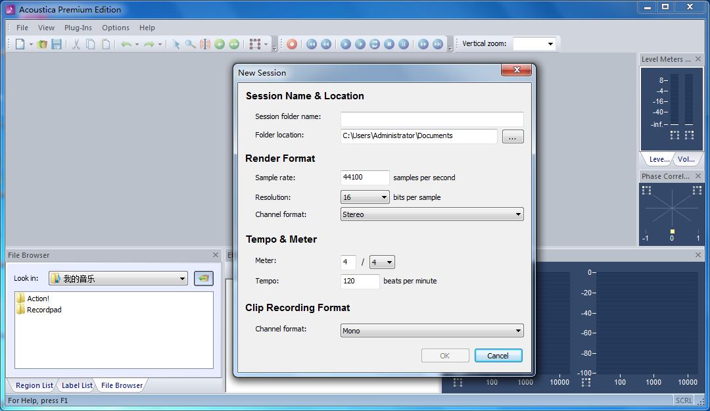Open the Render Format channel format dropdown

click(432, 214)
